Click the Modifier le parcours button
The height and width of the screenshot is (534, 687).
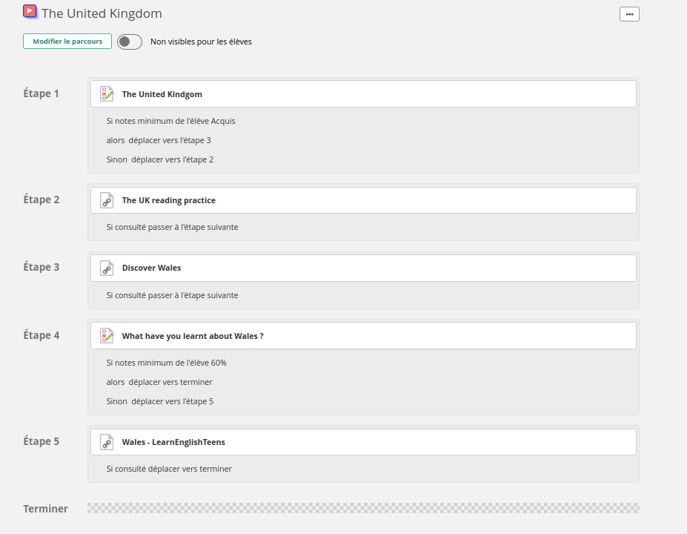pyautogui.click(x=67, y=42)
